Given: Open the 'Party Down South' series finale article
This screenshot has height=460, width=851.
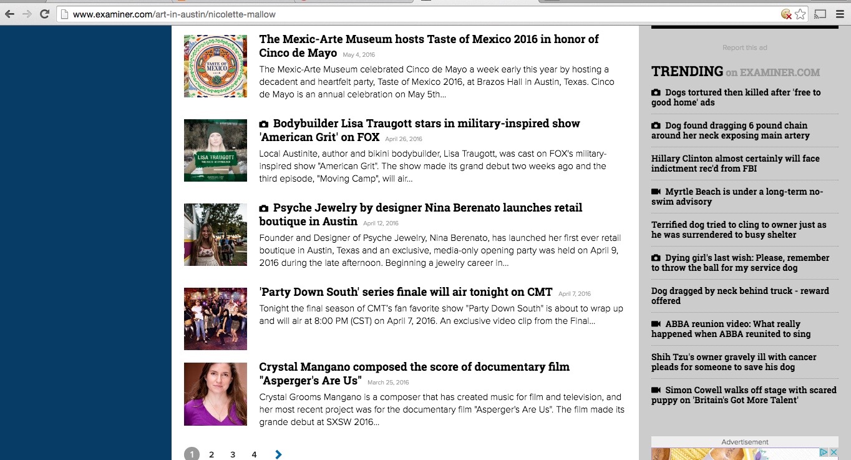Looking at the screenshot, I should (x=406, y=292).
